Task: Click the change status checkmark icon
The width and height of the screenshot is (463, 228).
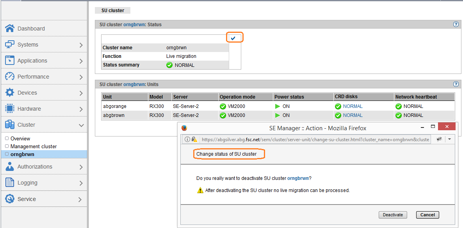Action: click(233, 38)
